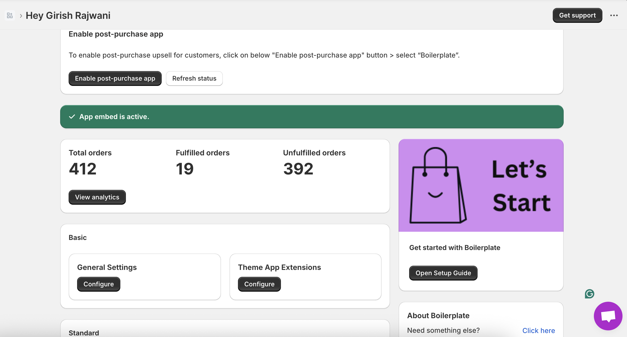The image size is (627, 337).
Task: Click the Hey Girish Rajwani page title
Action: pos(68,15)
